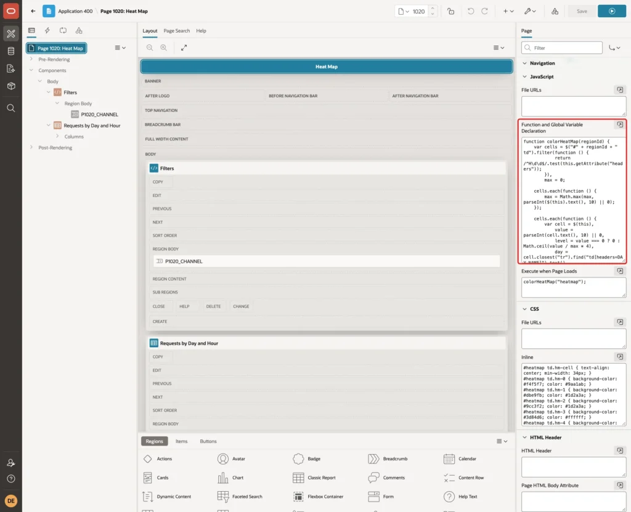Switch to the Layout tab

tap(150, 31)
